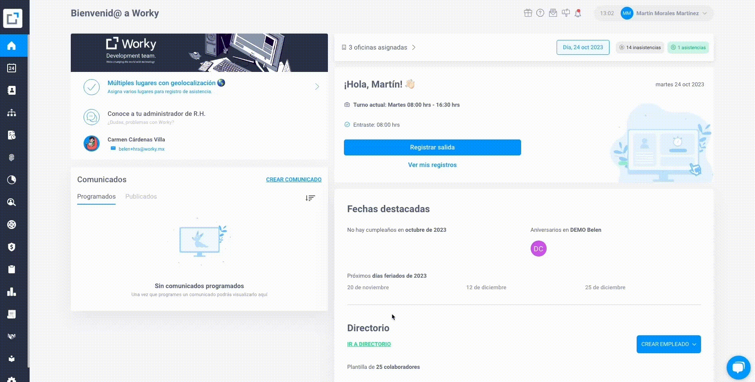Open the chat bubble support widget
The height and width of the screenshot is (382, 755).
738,367
